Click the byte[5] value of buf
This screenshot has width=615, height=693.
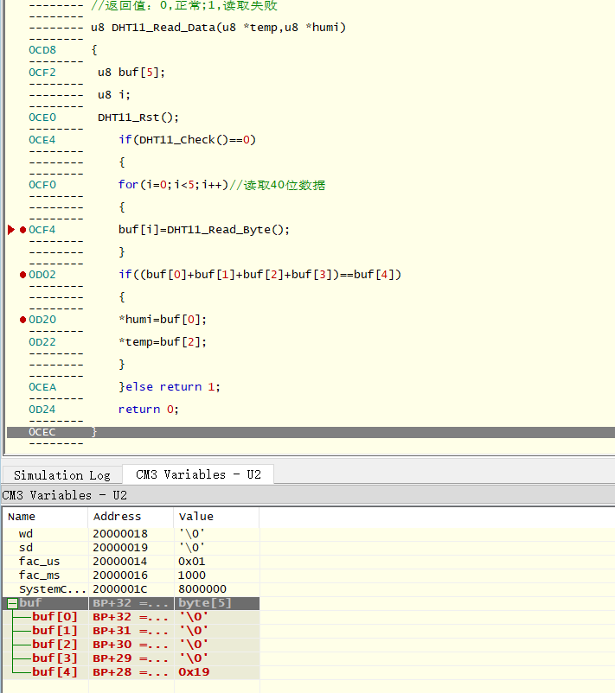pos(205,603)
